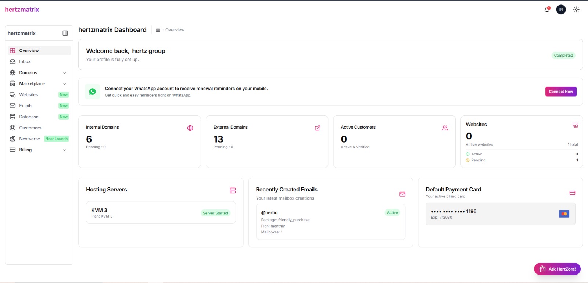Click the hertzmatrix logo link
588x283 pixels.
[x=22, y=10]
